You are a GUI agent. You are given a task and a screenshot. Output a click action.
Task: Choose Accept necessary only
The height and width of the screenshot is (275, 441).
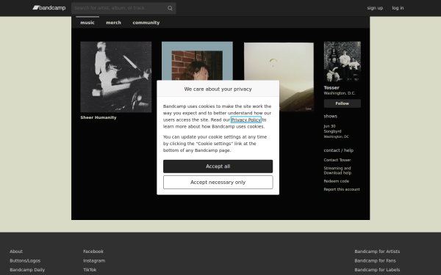pyautogui.click(x=218, y=183)
